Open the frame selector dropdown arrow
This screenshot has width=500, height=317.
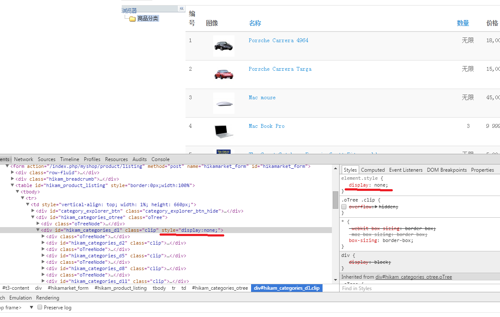click(x=31, y=308)
